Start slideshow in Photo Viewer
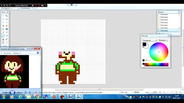 click(12, 92)
